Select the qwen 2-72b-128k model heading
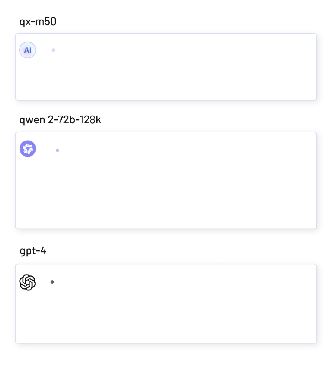 [60, 120]
